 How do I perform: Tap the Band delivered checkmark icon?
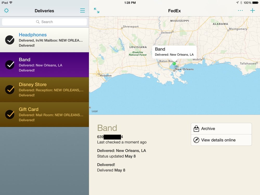[10, 65]
